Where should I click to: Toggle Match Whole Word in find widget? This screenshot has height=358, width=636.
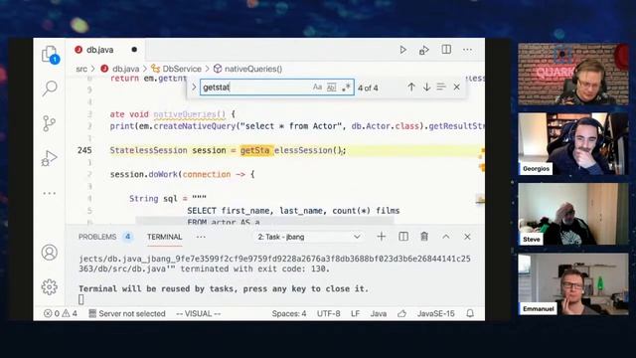331,88
